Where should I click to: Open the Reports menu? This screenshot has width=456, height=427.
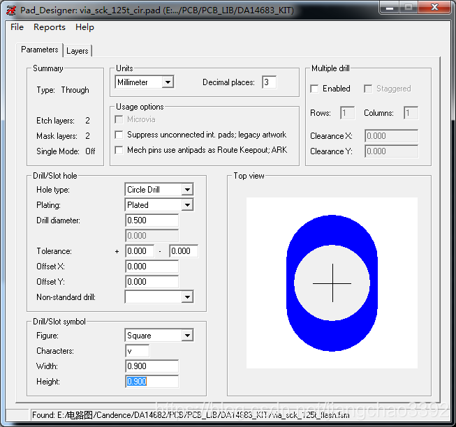pos(50,27)
